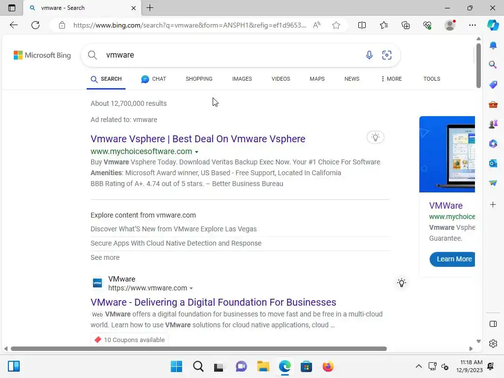The image size is (504, 378).
Task: Open Browser essentials heart icon
Action: pyautogui.click(x=427, y=25)
